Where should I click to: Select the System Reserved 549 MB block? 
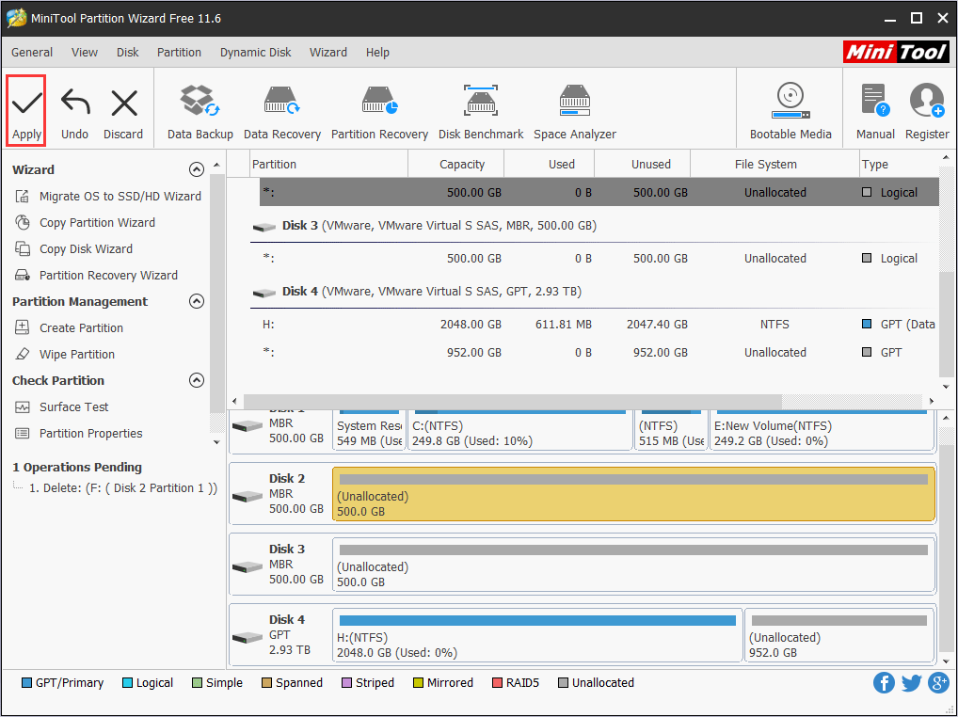point(369,431)
